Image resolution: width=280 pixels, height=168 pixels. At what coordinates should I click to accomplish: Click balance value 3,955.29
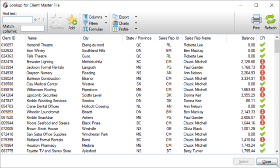click(x=248, y=95)
